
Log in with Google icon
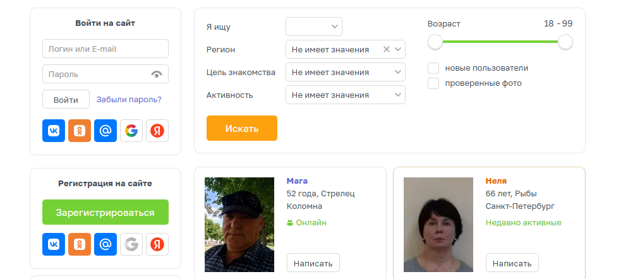click(131, 131)
